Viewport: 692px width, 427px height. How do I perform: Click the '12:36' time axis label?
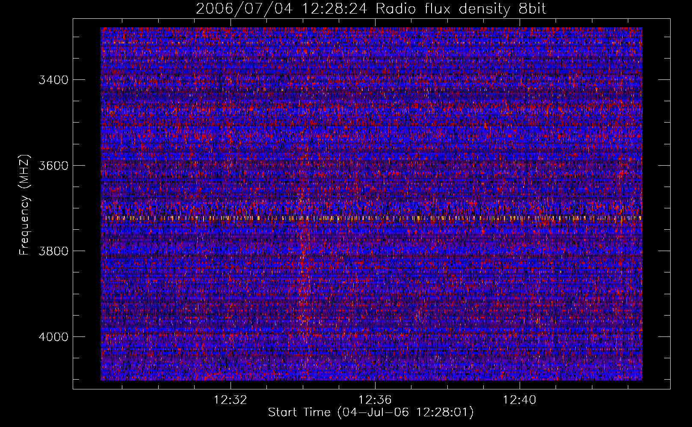[x=375, y=400]
